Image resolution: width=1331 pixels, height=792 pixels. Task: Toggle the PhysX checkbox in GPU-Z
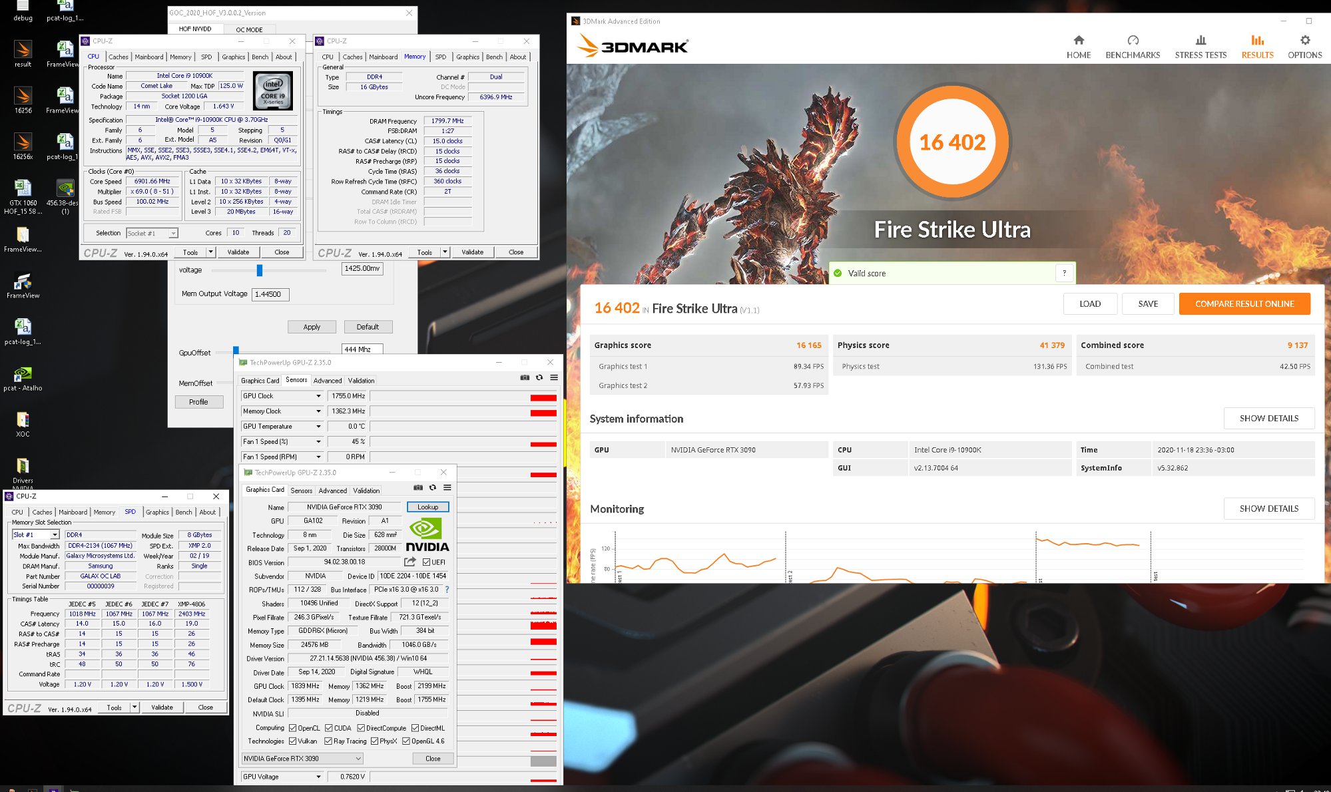(374, 741)
